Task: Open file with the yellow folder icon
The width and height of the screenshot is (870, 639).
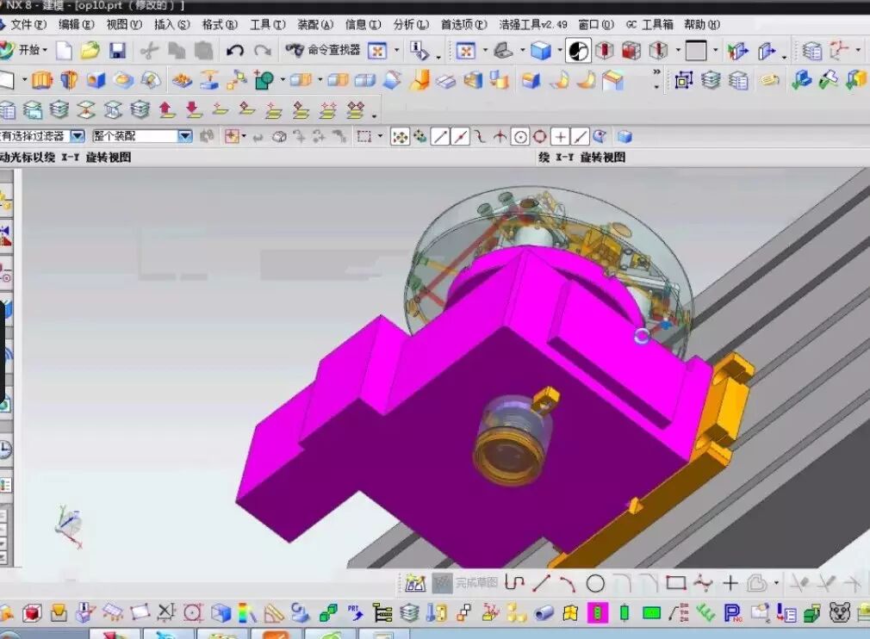Action: pos(90,51)
